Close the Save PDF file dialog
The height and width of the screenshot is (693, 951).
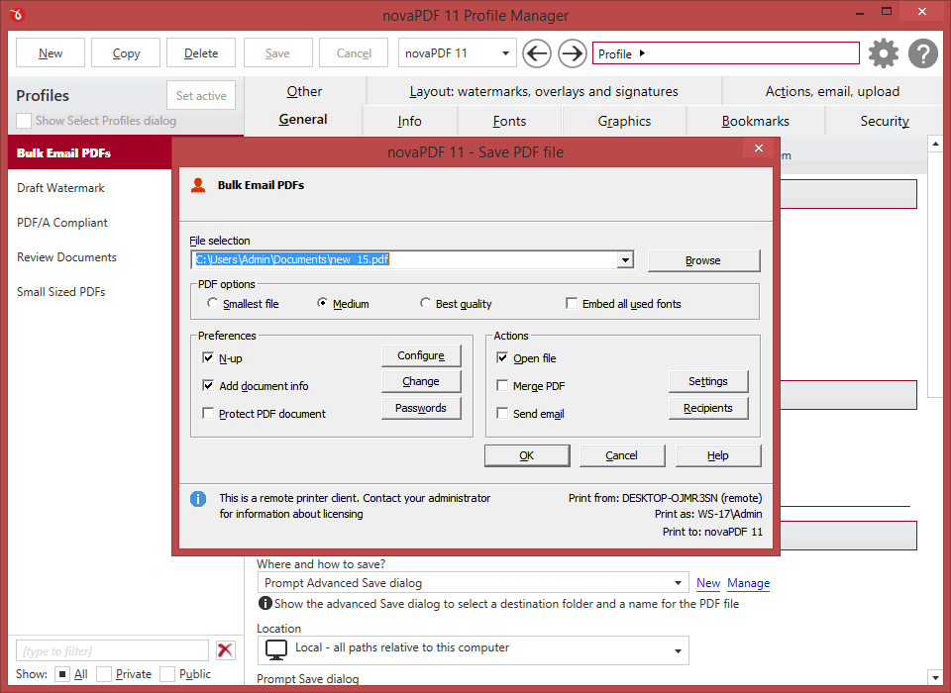[758, 148]
